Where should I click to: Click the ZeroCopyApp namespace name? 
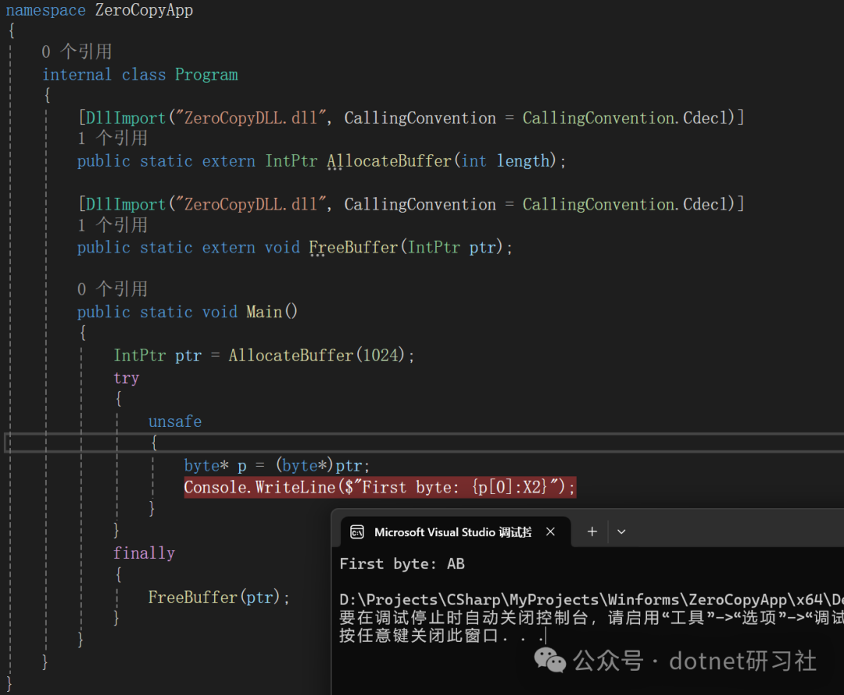coord(144,10)
